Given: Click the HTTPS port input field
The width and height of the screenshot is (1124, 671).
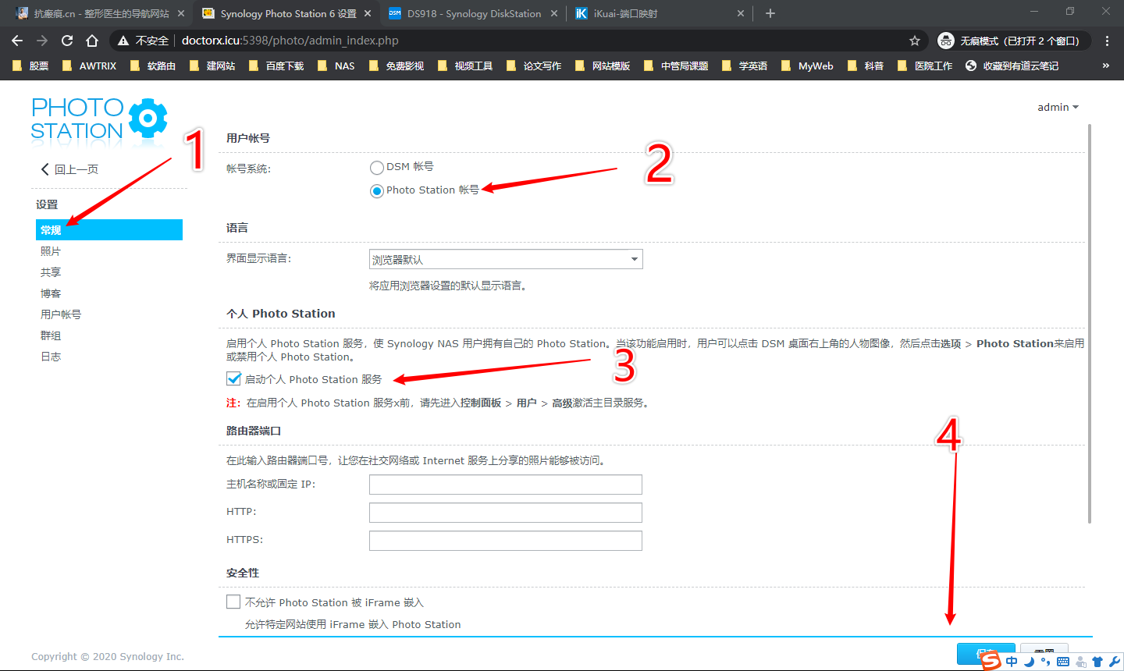Looking at the screenshot, I should [506, 541].
